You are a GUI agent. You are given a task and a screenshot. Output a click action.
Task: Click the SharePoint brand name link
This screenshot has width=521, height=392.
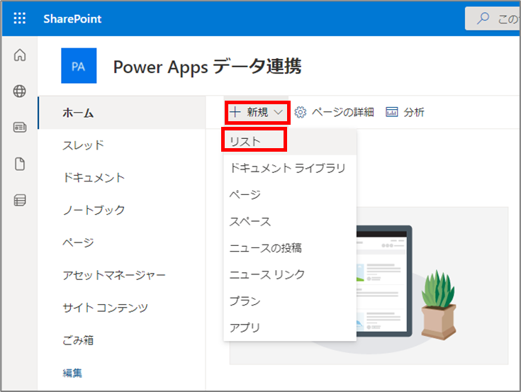point(72,19)
